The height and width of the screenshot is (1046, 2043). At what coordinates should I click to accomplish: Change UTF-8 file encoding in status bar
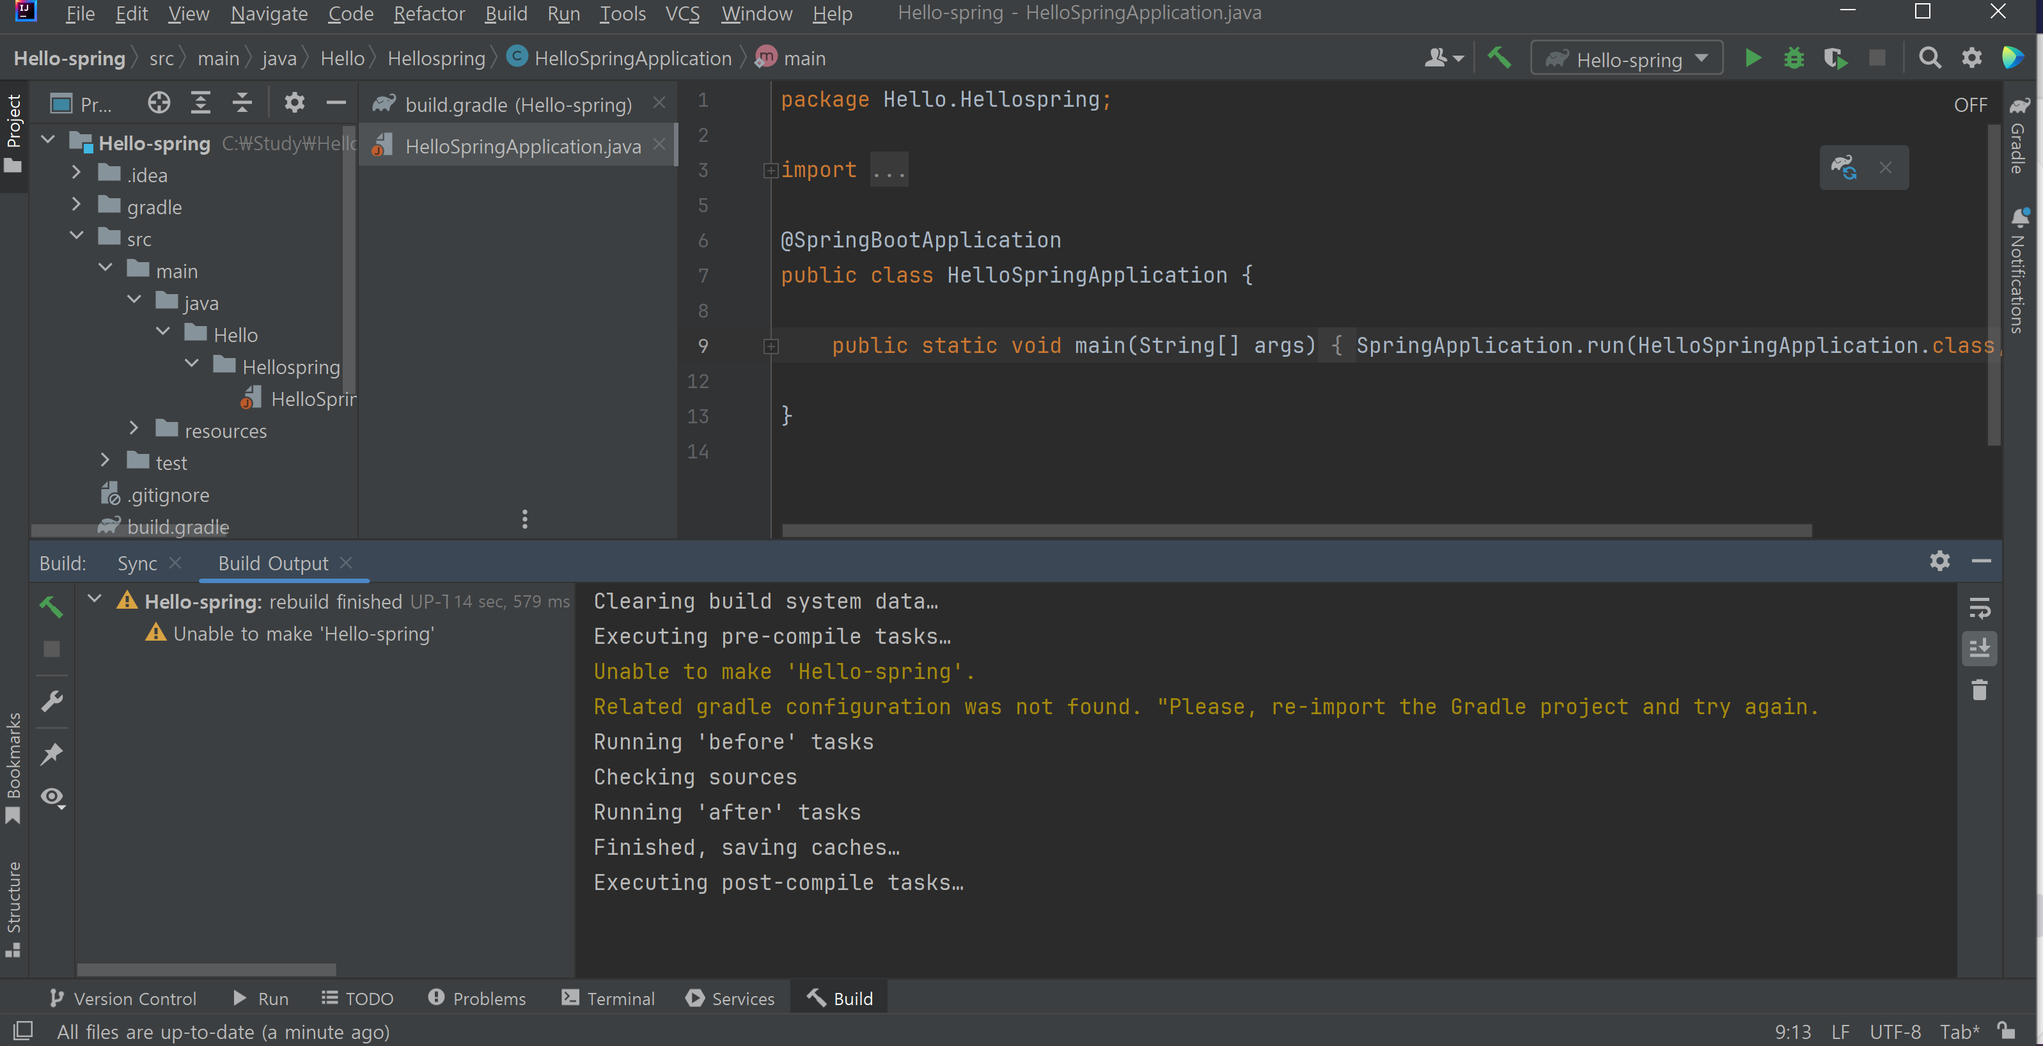click(1895, 1032)
